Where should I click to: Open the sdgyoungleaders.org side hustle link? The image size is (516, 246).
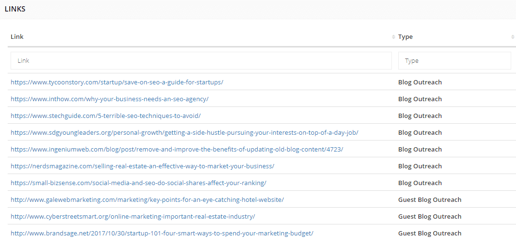(184, 132)
